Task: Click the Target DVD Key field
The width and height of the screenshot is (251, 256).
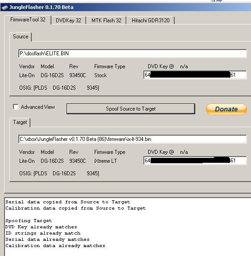Action: tap(195, 161)
